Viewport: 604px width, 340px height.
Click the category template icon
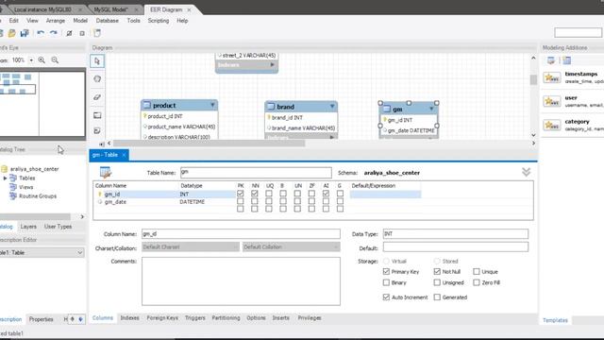click(x=551, y=126)
